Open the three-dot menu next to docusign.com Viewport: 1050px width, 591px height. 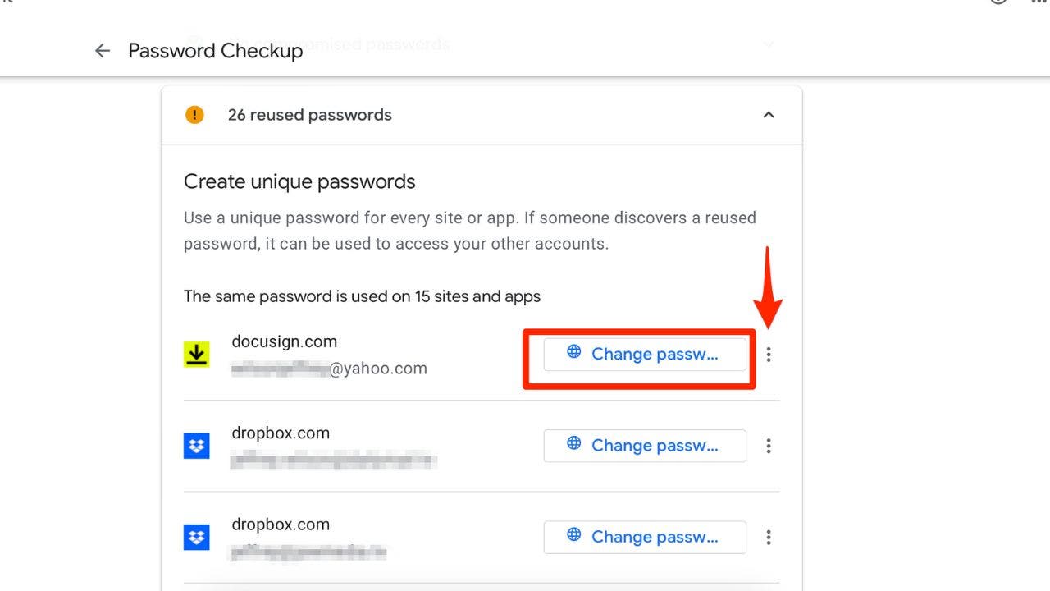coord(769,354)
